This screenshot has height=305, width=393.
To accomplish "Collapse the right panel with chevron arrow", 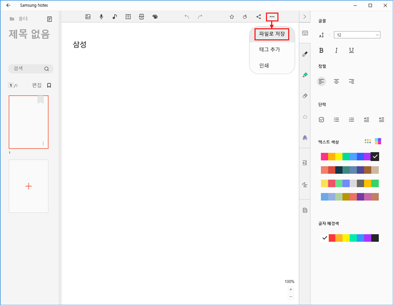I will tap(305, 17).
